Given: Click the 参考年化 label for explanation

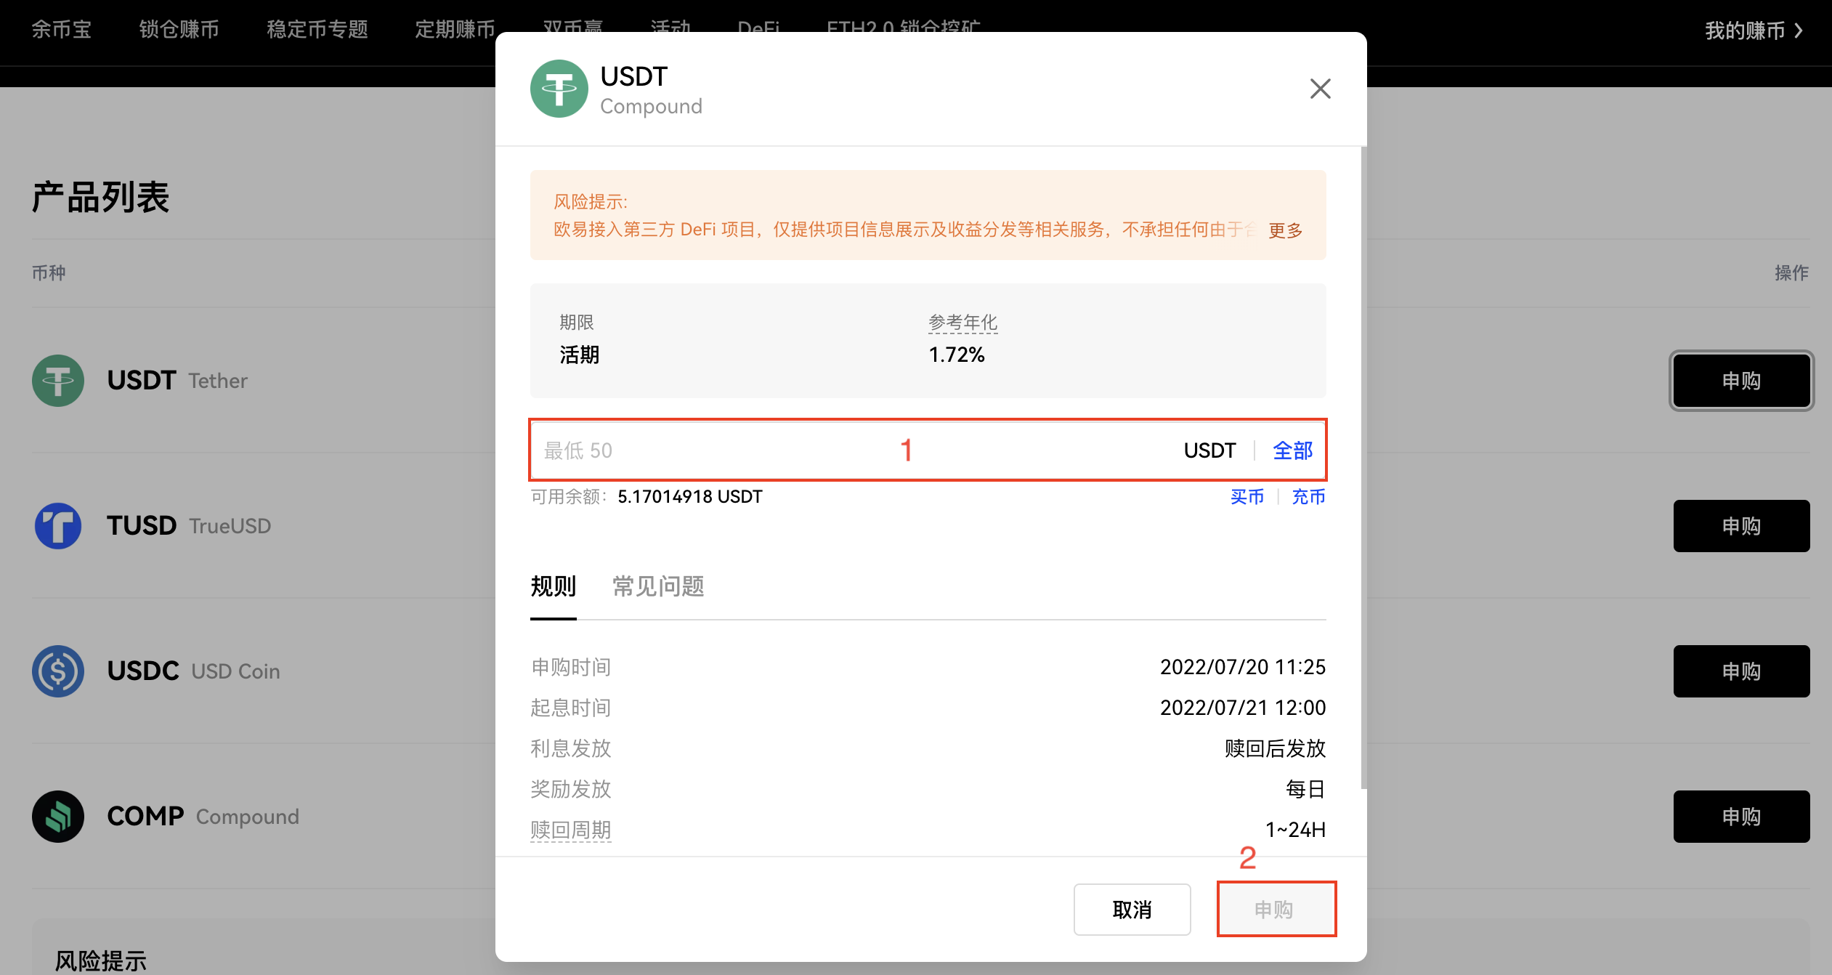Looking at the screenshot, I should [x=962, y=322].
